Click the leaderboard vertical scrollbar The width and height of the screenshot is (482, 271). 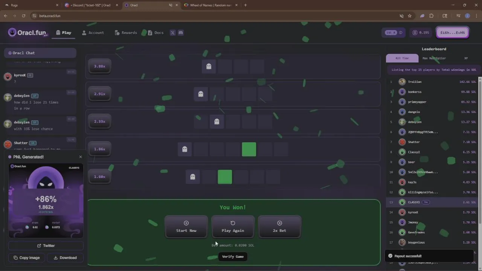[480, 151]
